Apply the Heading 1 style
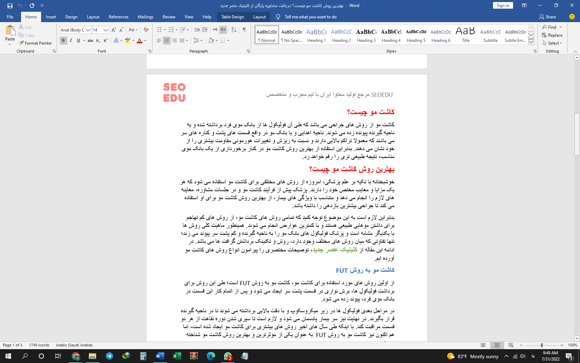This screenshot has width=580, height=363. pyautogui.click(x=317, y=35)
